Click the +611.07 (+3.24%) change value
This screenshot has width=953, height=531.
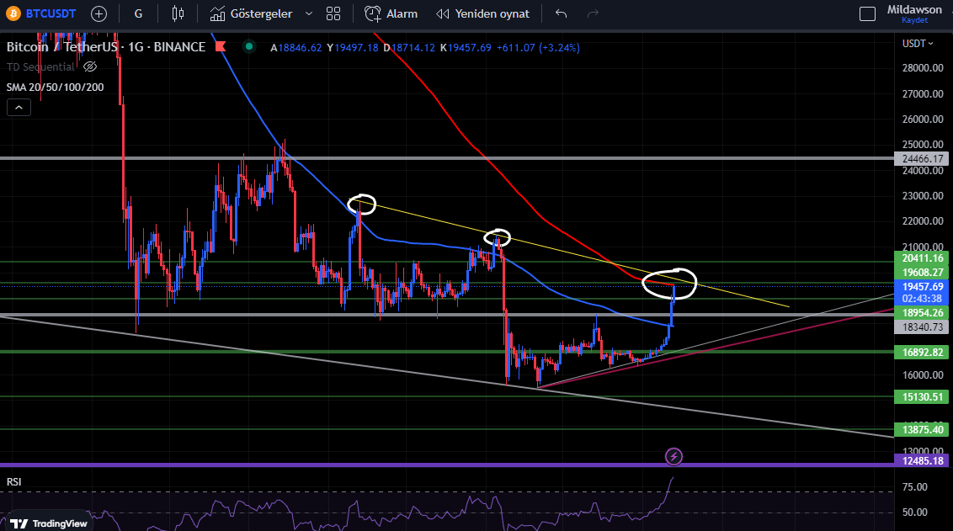tap(538, 47)
